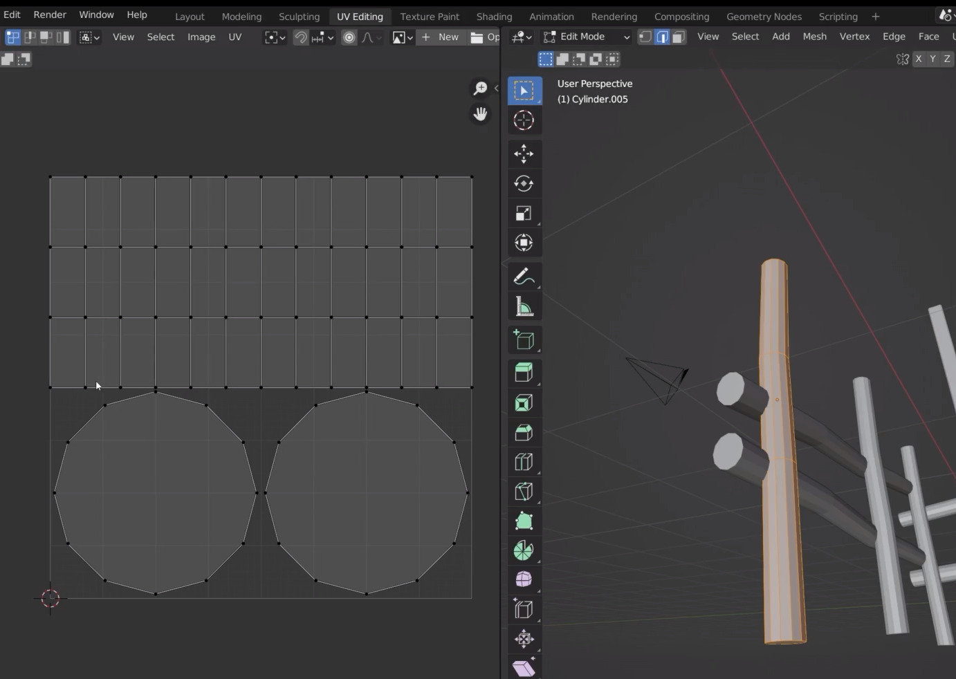Toggle X axis mirror
This screenshot has height=679, width=956.
(919, 59)
